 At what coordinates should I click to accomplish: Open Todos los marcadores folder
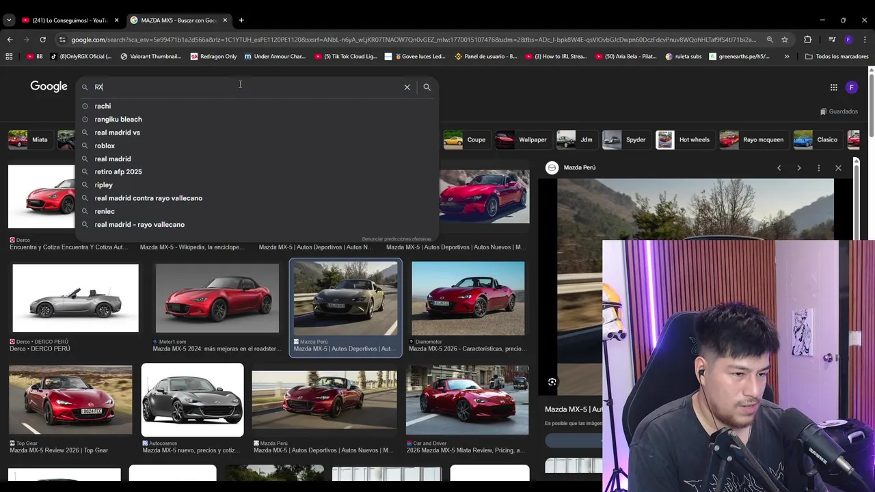click(837, 56)
